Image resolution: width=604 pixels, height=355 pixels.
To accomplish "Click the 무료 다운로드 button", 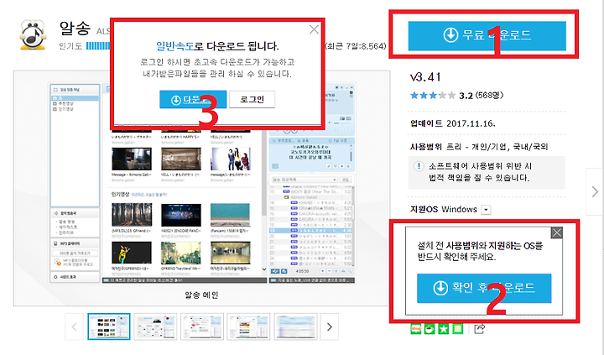I will tap(487, 35).
